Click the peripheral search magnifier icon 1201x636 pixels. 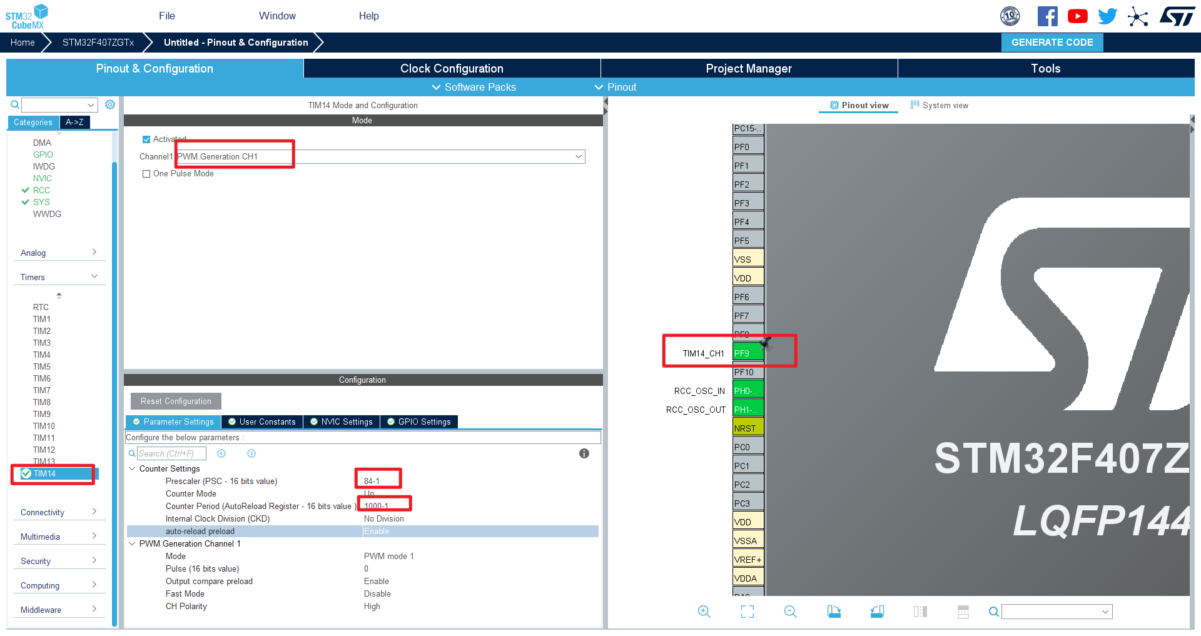[15, 104]
